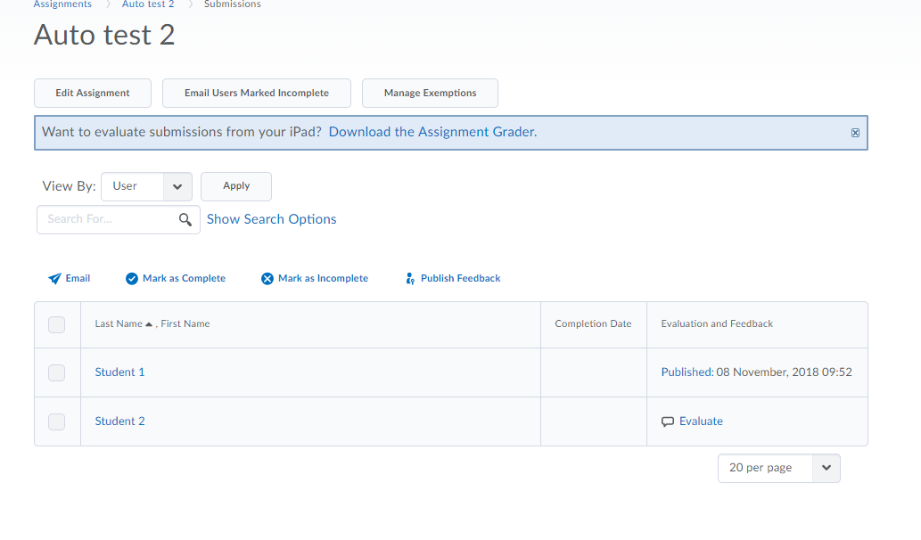Viewport: 921px width, 540px height.
Task: Expand Show Search Options
Action: click(271, 219)
